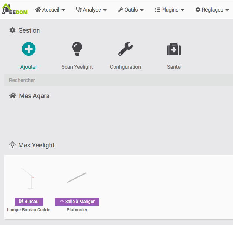The image size is (233, 225).
Task: Click the Réglages gear icon in navbar
Action: [198, 10]
